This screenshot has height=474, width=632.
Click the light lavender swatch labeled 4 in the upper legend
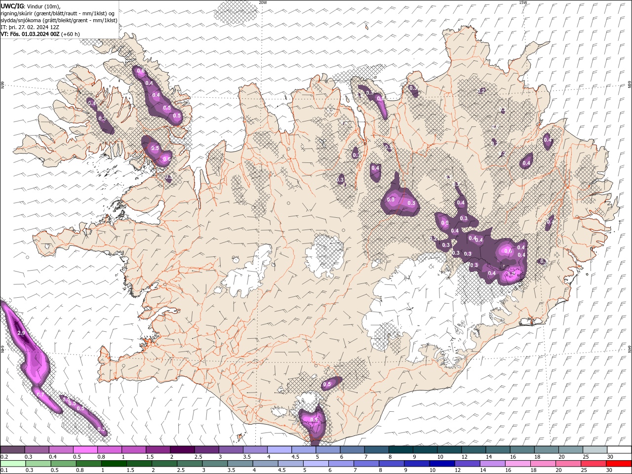coord(279,449)
